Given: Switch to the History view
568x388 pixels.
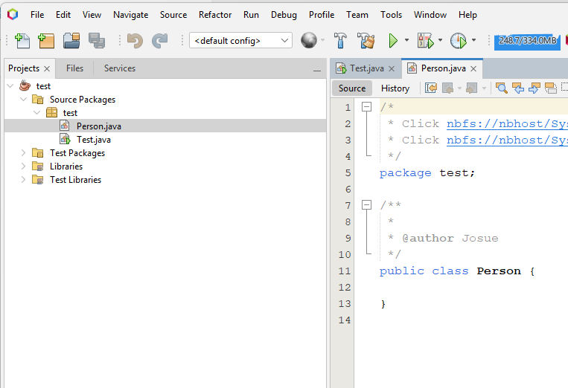Looking at the screenshot, I should coord(395,88).
